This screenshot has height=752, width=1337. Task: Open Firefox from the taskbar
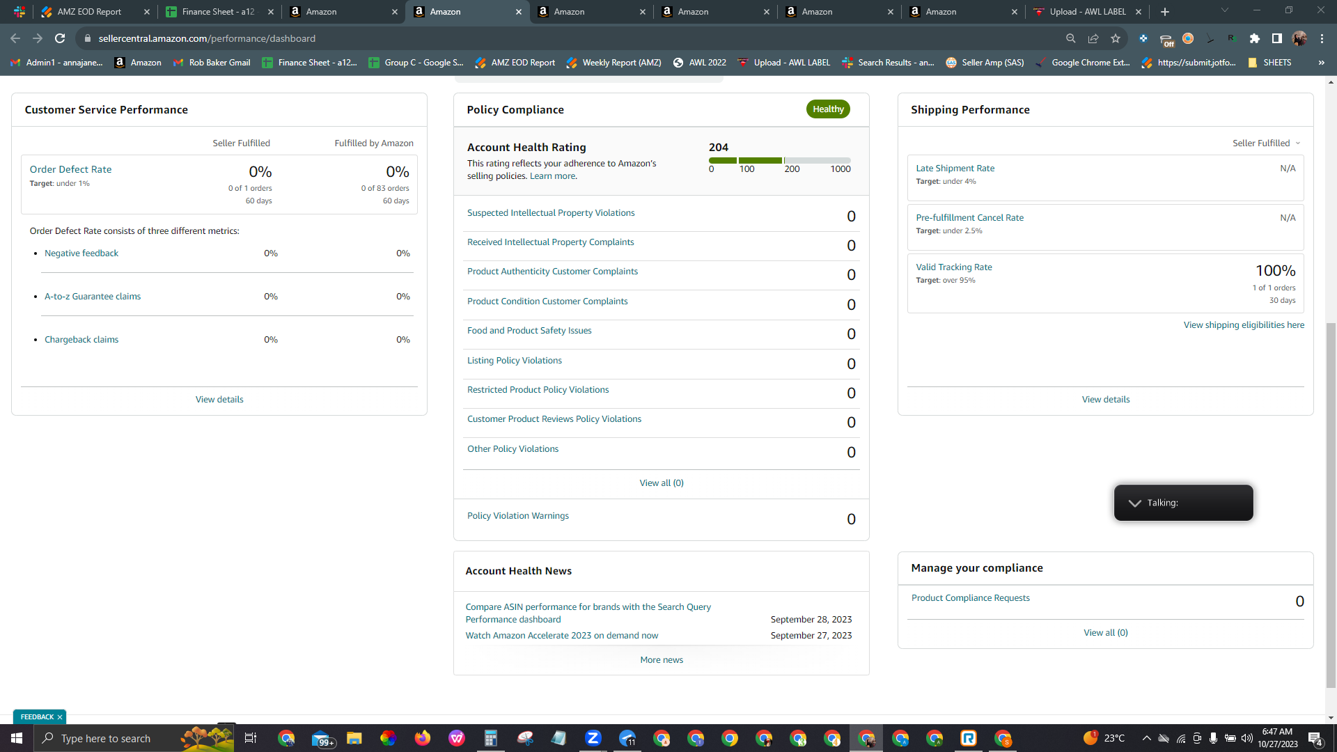pyautogui.click(x=423, y=738)
